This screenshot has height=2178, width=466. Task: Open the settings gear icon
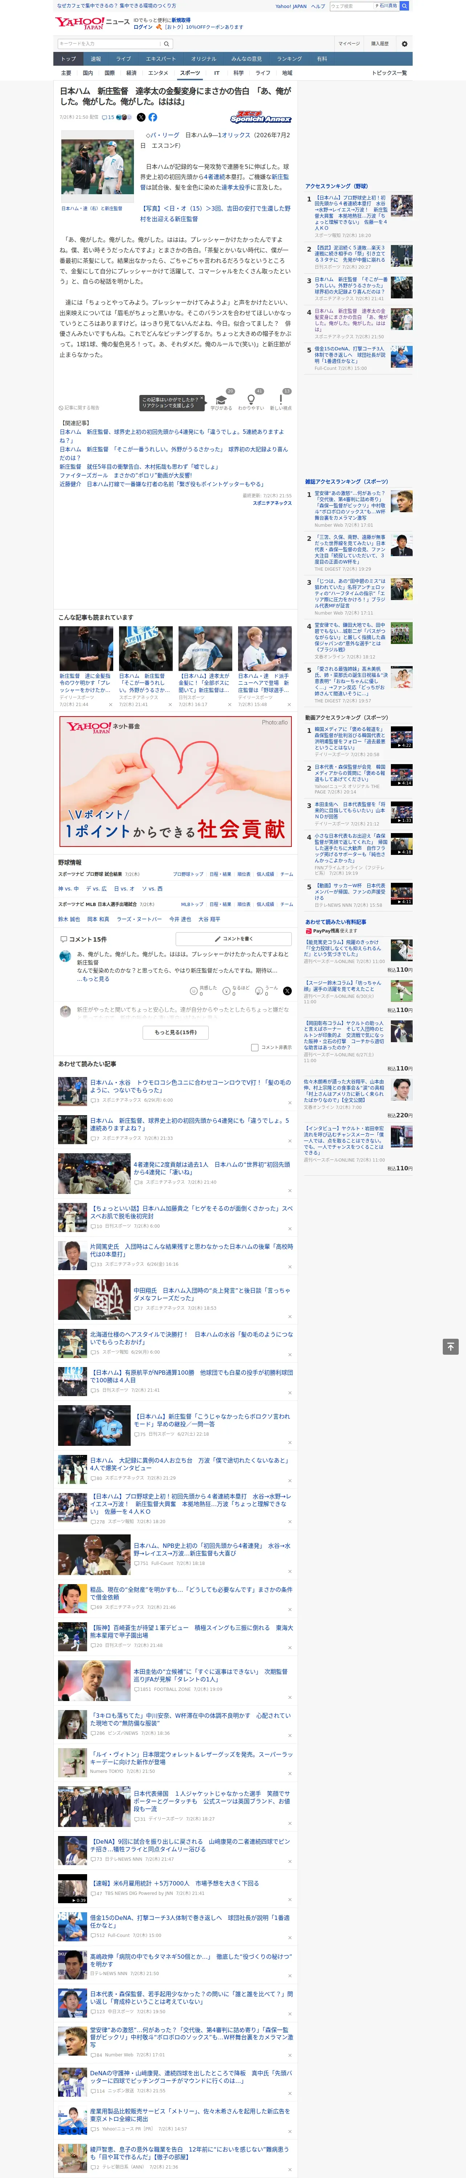[x=404, y=44]
